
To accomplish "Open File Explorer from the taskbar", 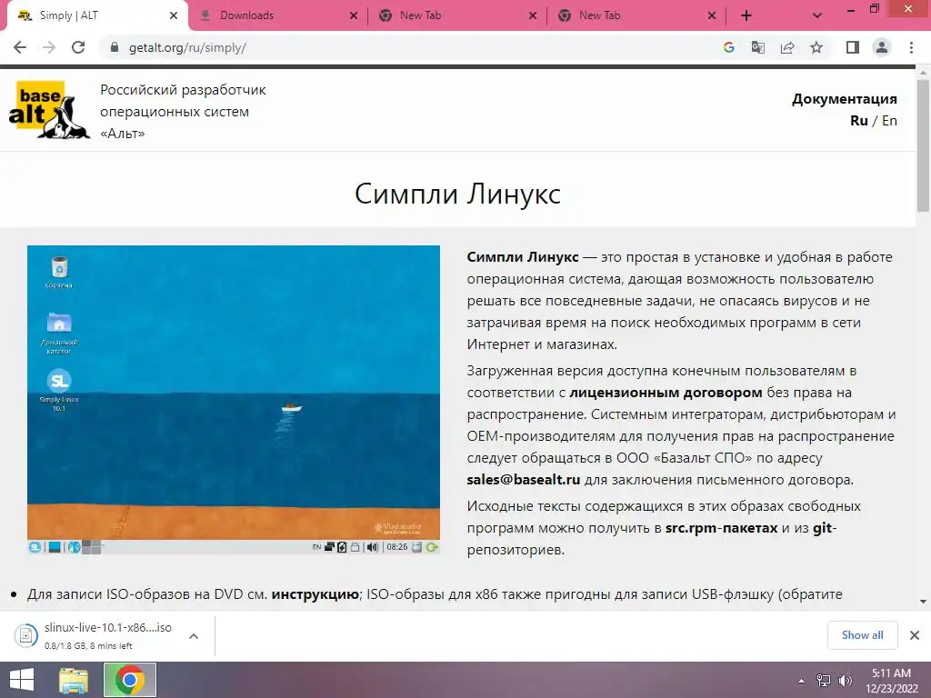I will [74, 680].
